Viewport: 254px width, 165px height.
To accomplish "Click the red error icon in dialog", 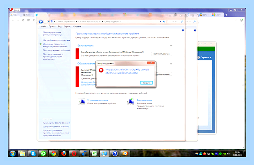I will (101, 70).
